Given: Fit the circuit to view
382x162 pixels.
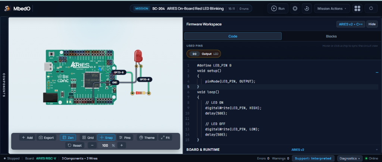Looking at the screenshot, I should coord(165,138).
